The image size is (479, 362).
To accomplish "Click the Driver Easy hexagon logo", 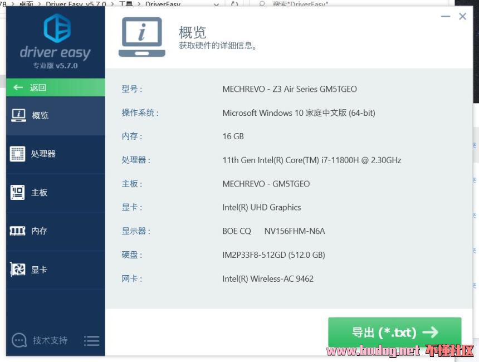I will click(57, 28).
